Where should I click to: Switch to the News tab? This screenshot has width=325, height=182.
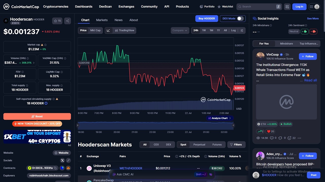[119, 20]
